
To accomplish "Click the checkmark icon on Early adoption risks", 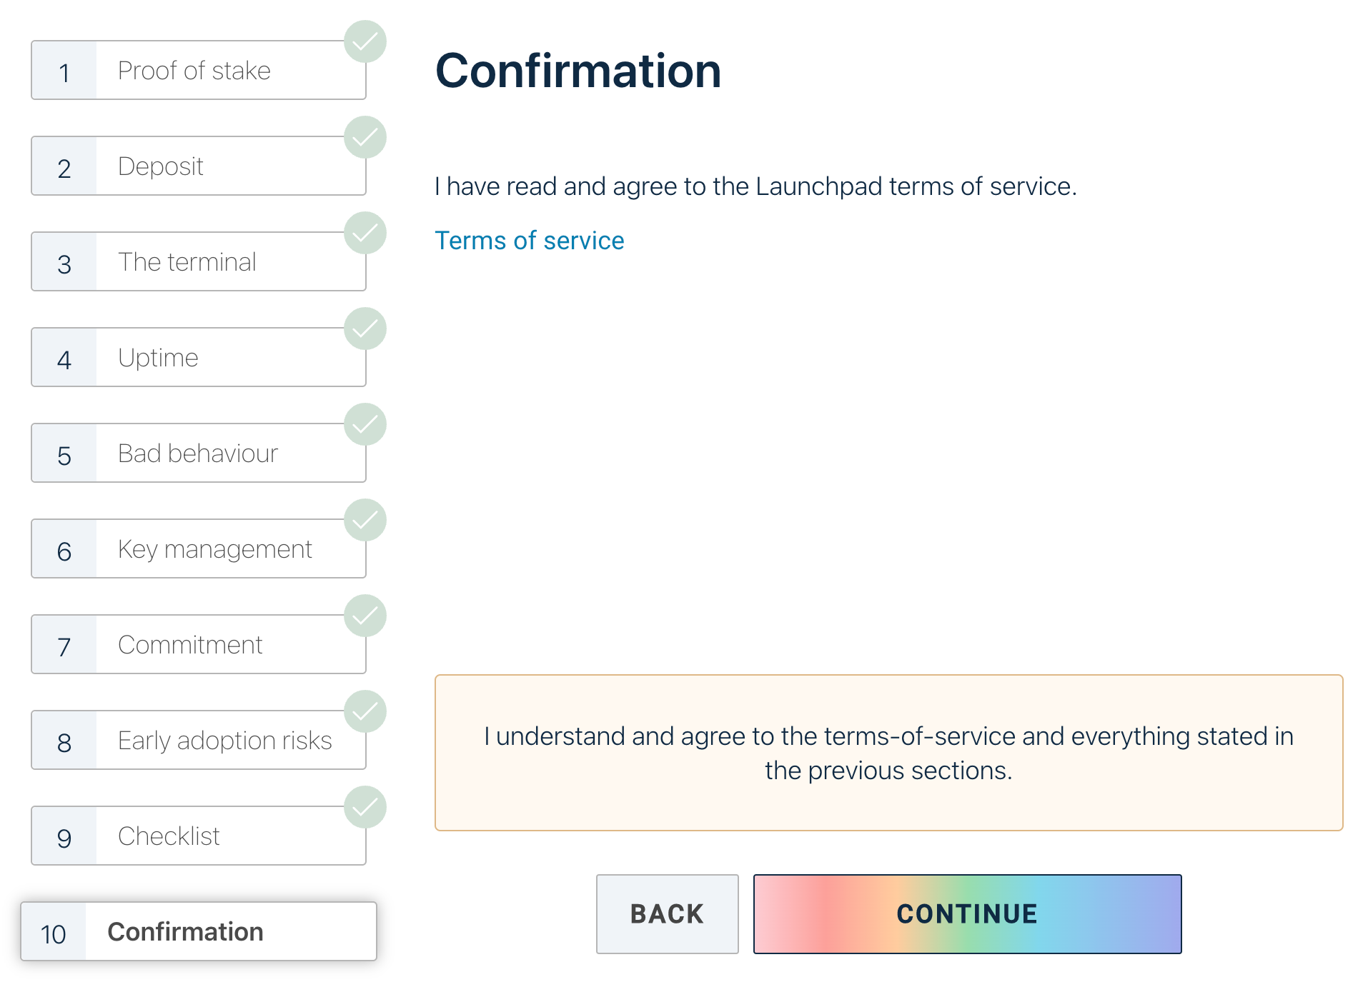I will click(x=365, y=711).
